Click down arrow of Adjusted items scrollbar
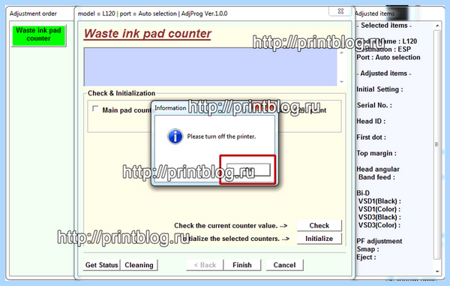The width and height of the screenshot is (450, 286). tap(437, 271)
